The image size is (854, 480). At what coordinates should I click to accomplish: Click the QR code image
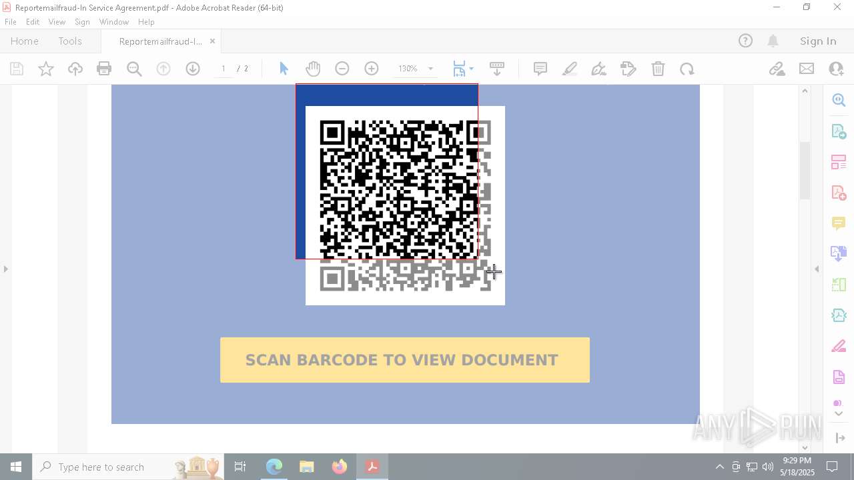tap(405, 205)
